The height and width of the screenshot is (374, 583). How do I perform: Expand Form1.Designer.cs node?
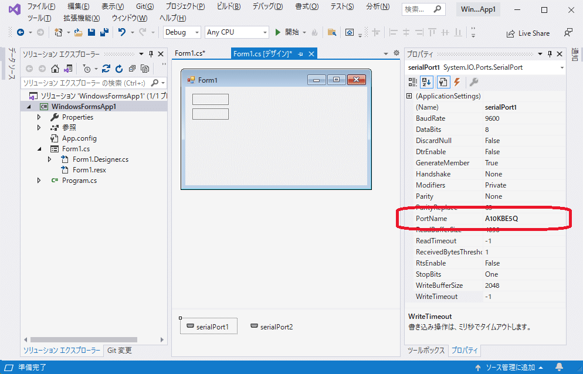pyautogui.click(x=49, y=159)
